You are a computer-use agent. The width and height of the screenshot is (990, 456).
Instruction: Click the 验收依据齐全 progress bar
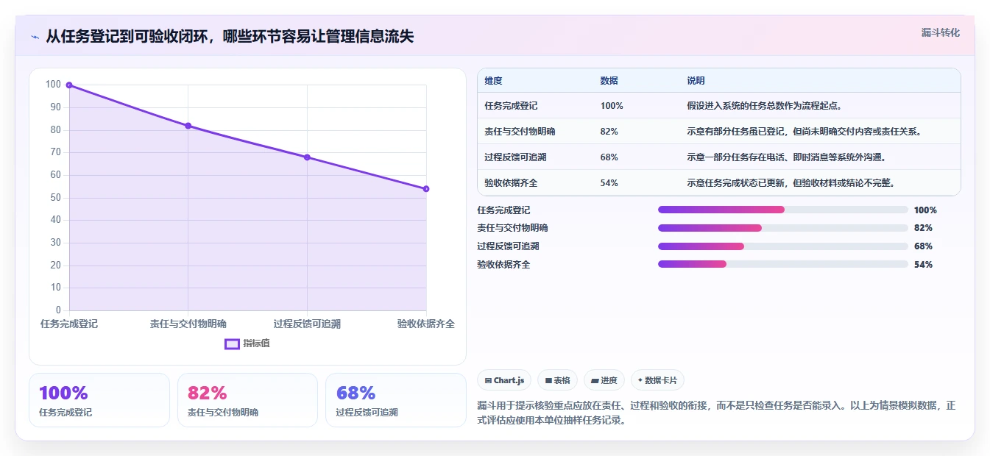click(x=782, y=265)
